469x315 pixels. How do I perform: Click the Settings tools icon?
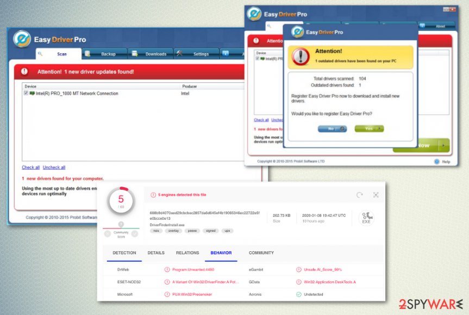pos(179,53)
